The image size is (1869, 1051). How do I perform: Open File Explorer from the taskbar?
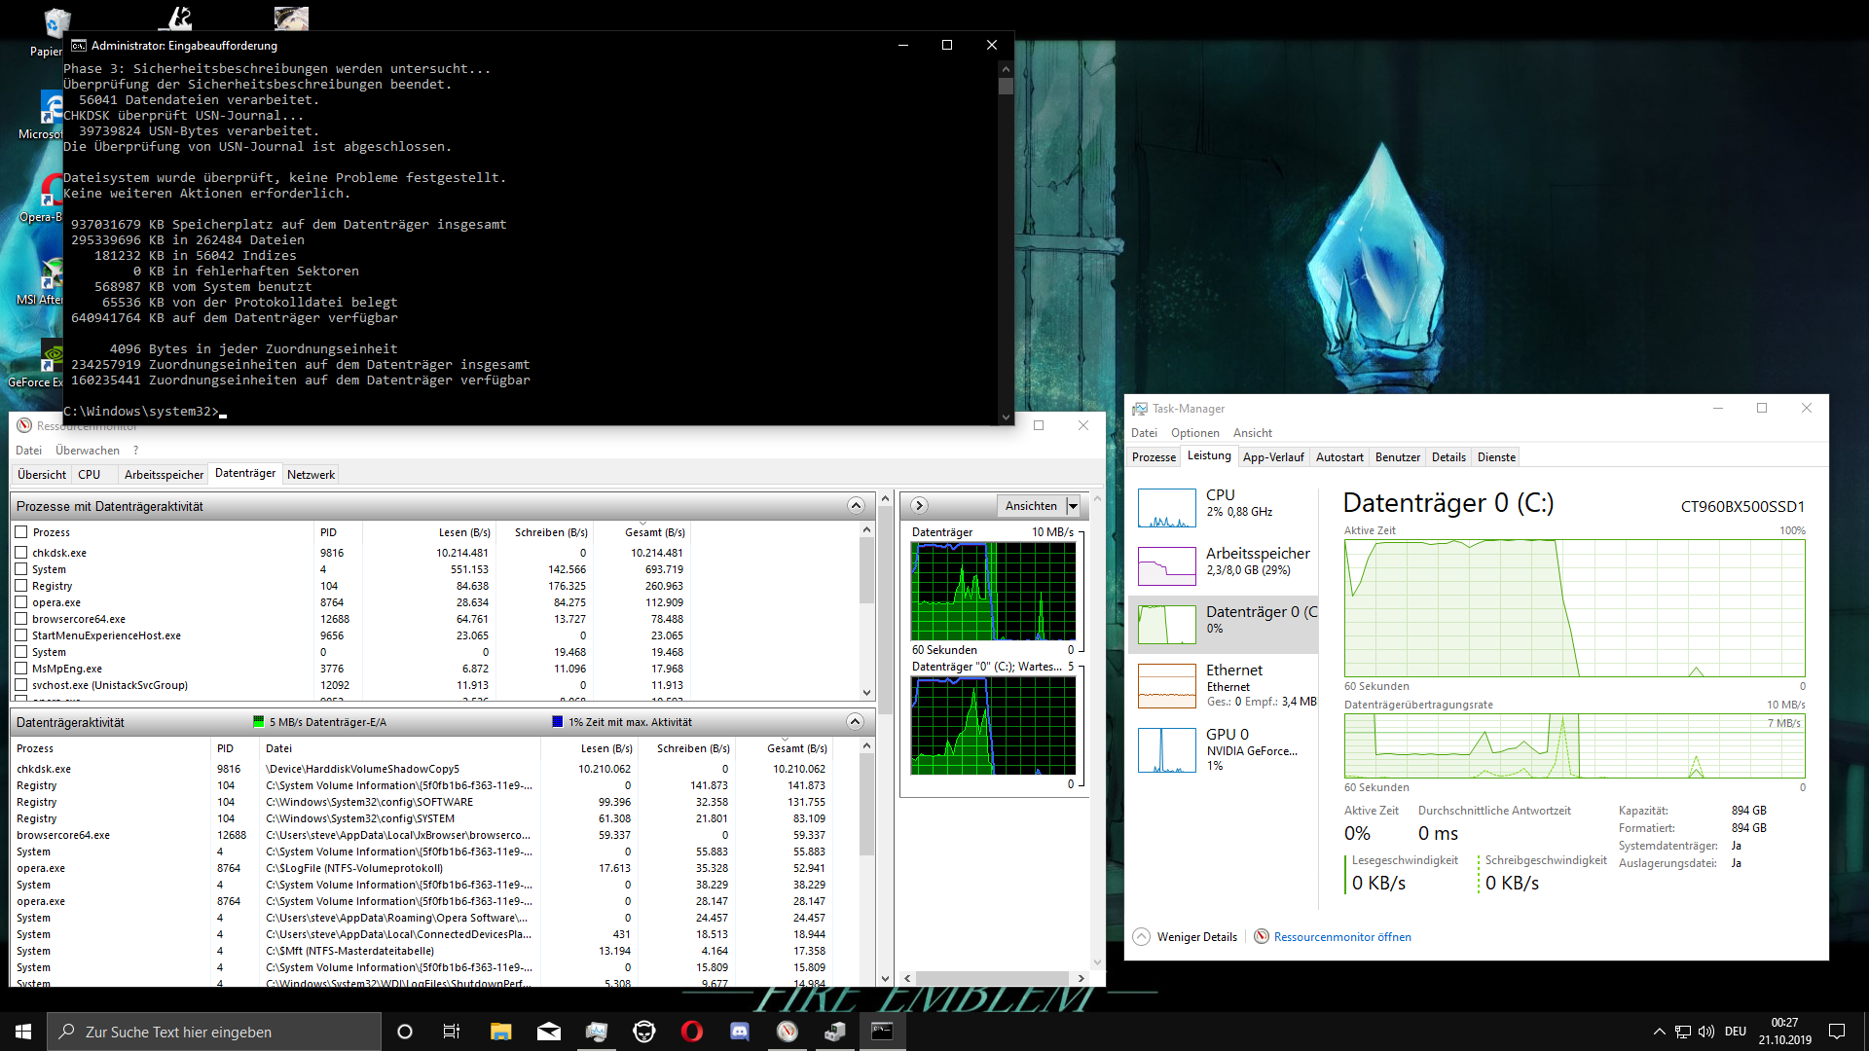pyautogui.click(x=500, y=1032)
